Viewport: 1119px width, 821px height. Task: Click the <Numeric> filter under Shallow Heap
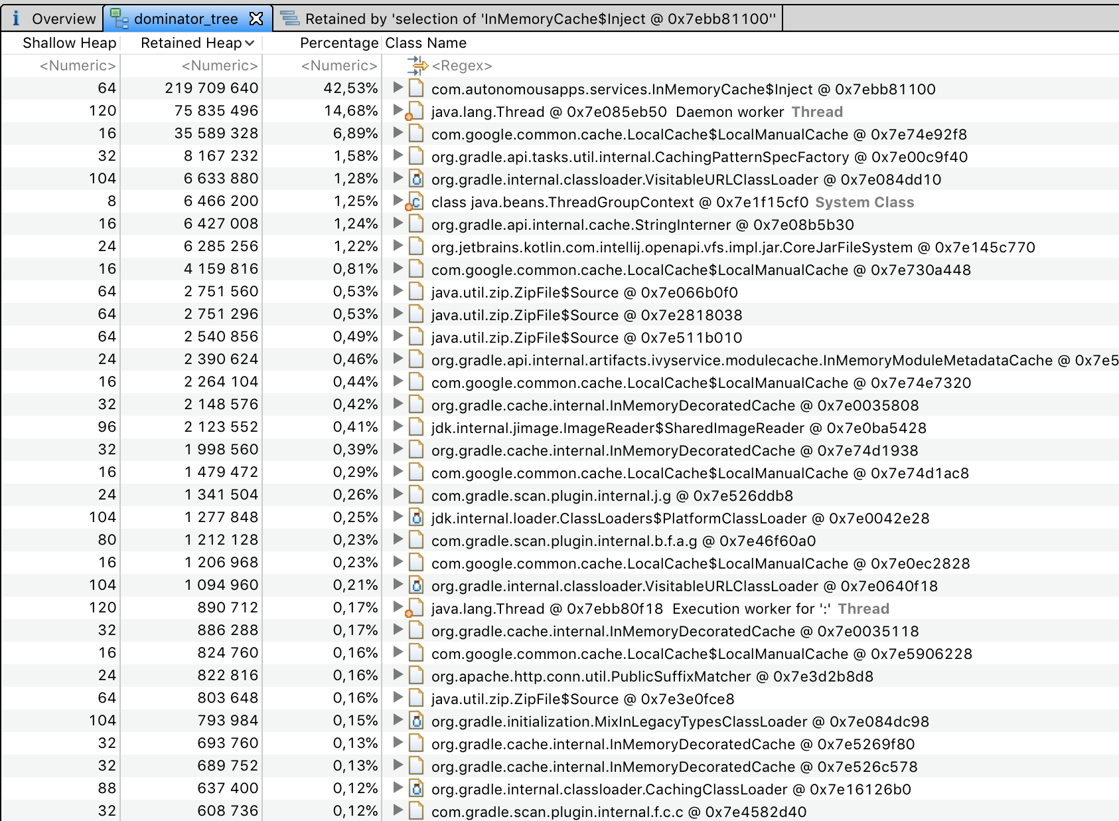click(80, 65)
